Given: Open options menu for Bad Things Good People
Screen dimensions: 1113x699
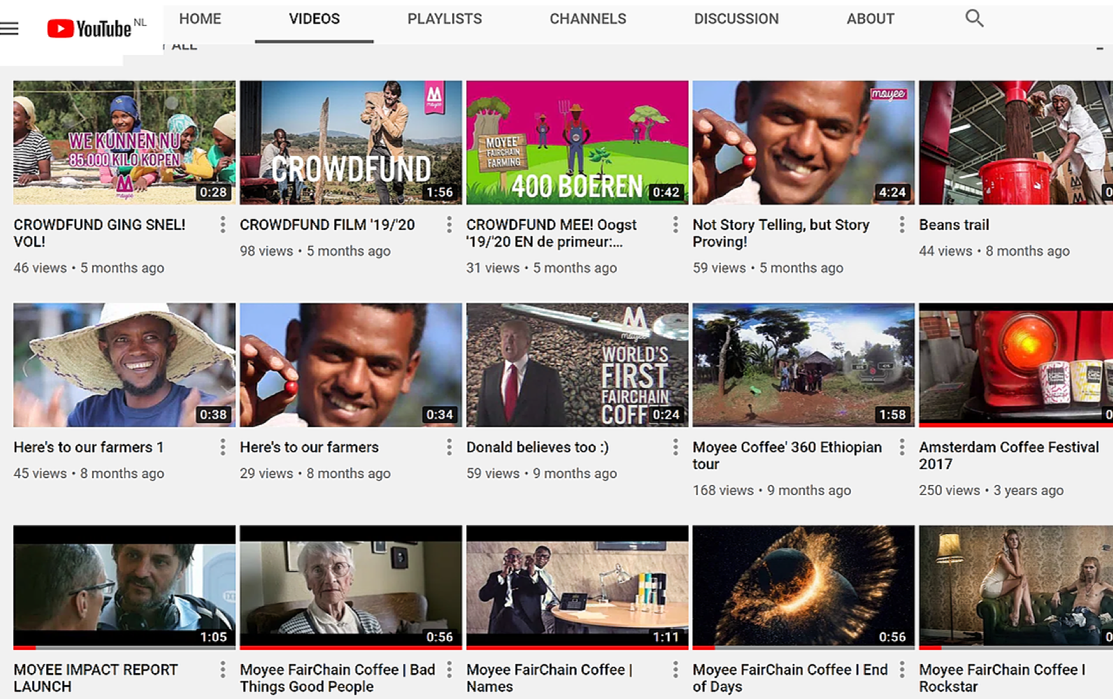Looking at the screenshot, I should pyautogui.click(x=449, y=670).
